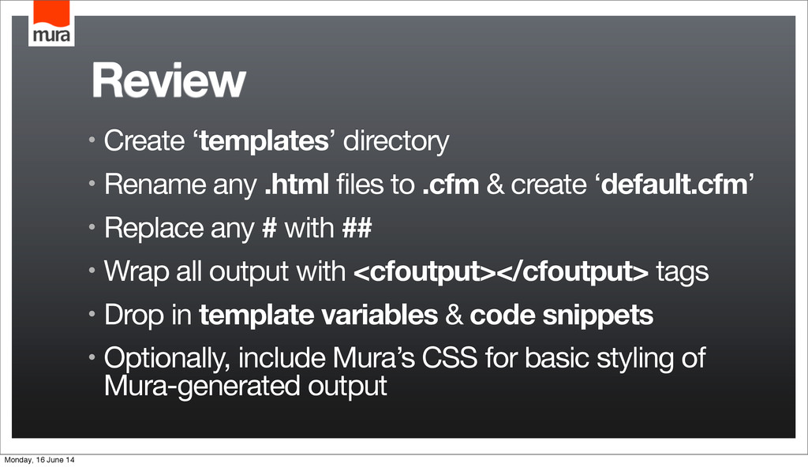Click the word 'directory' in first bullet
The width and height of the screenshot is (808, 467).
396,140
